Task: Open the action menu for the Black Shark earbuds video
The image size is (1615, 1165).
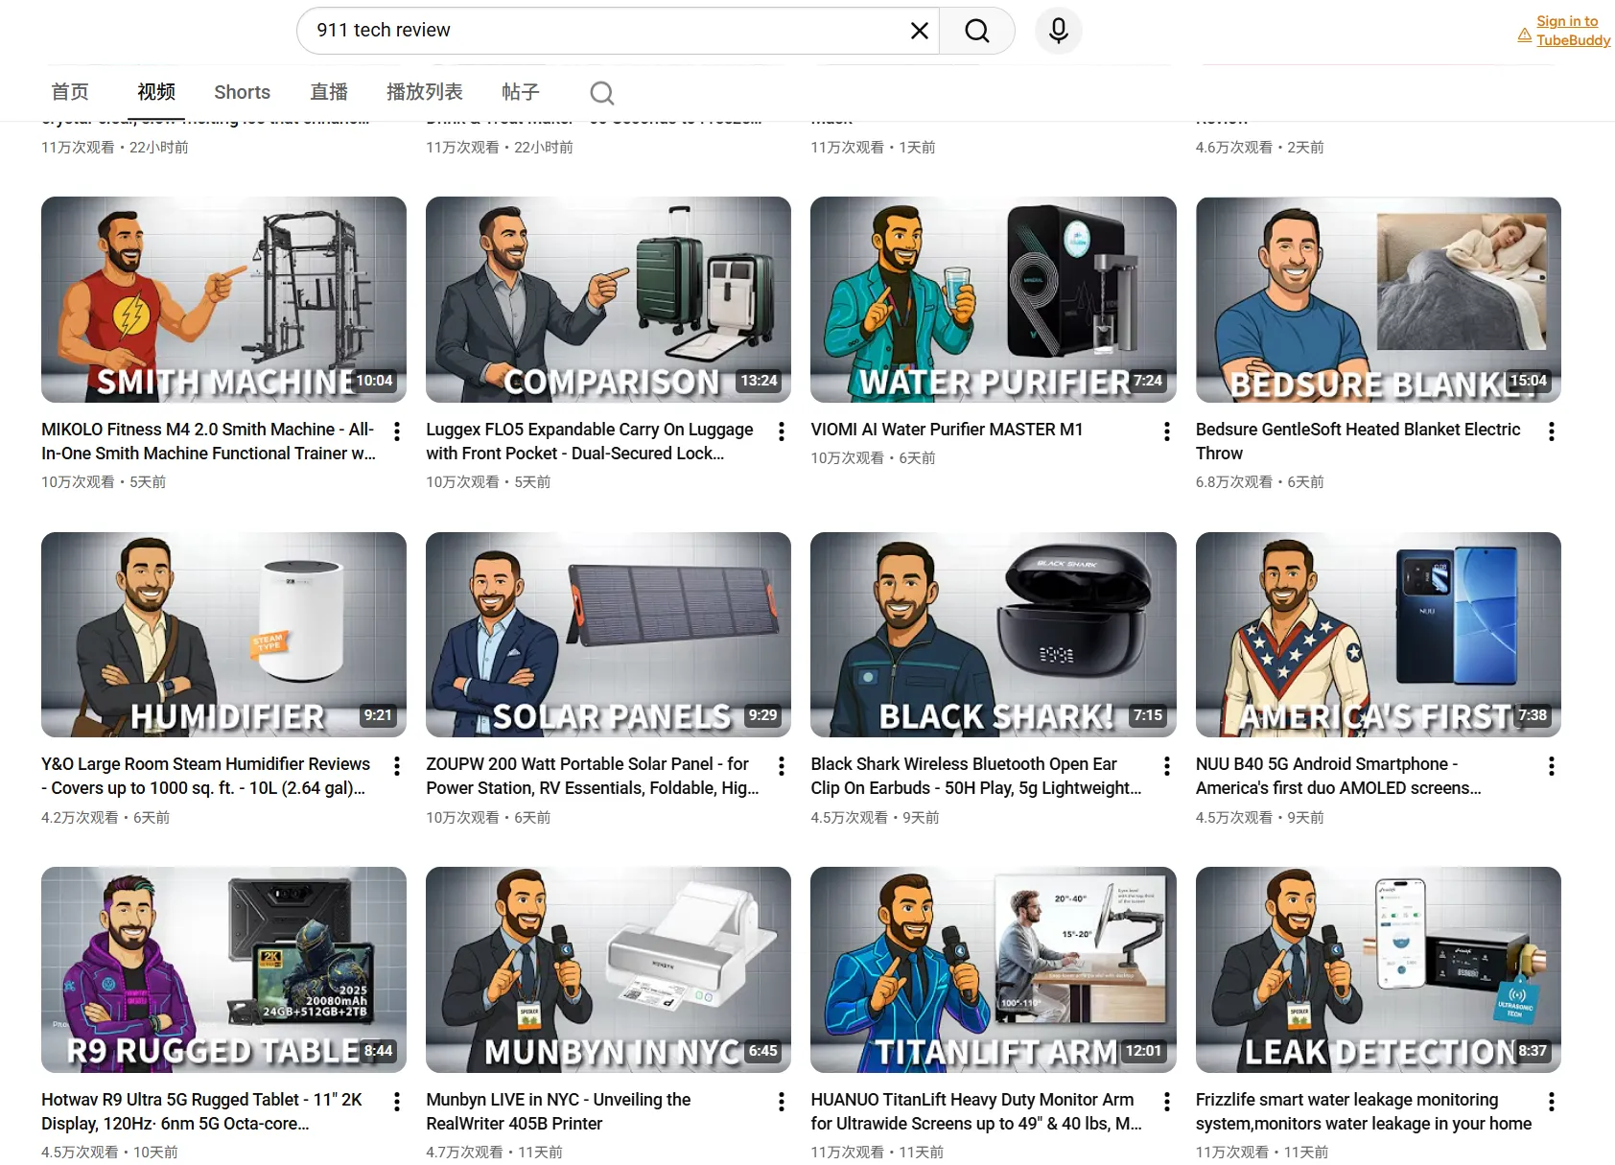Action: click(1166, 765)
